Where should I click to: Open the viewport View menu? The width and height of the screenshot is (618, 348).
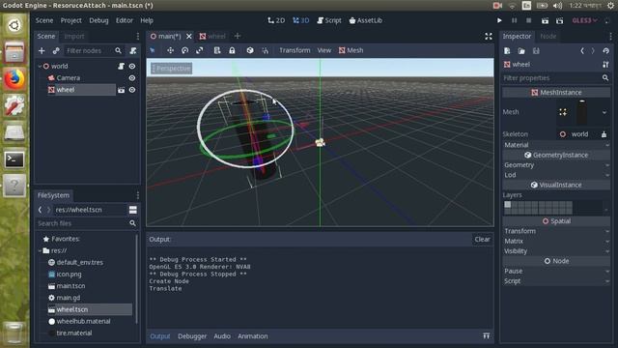point(324,50)
